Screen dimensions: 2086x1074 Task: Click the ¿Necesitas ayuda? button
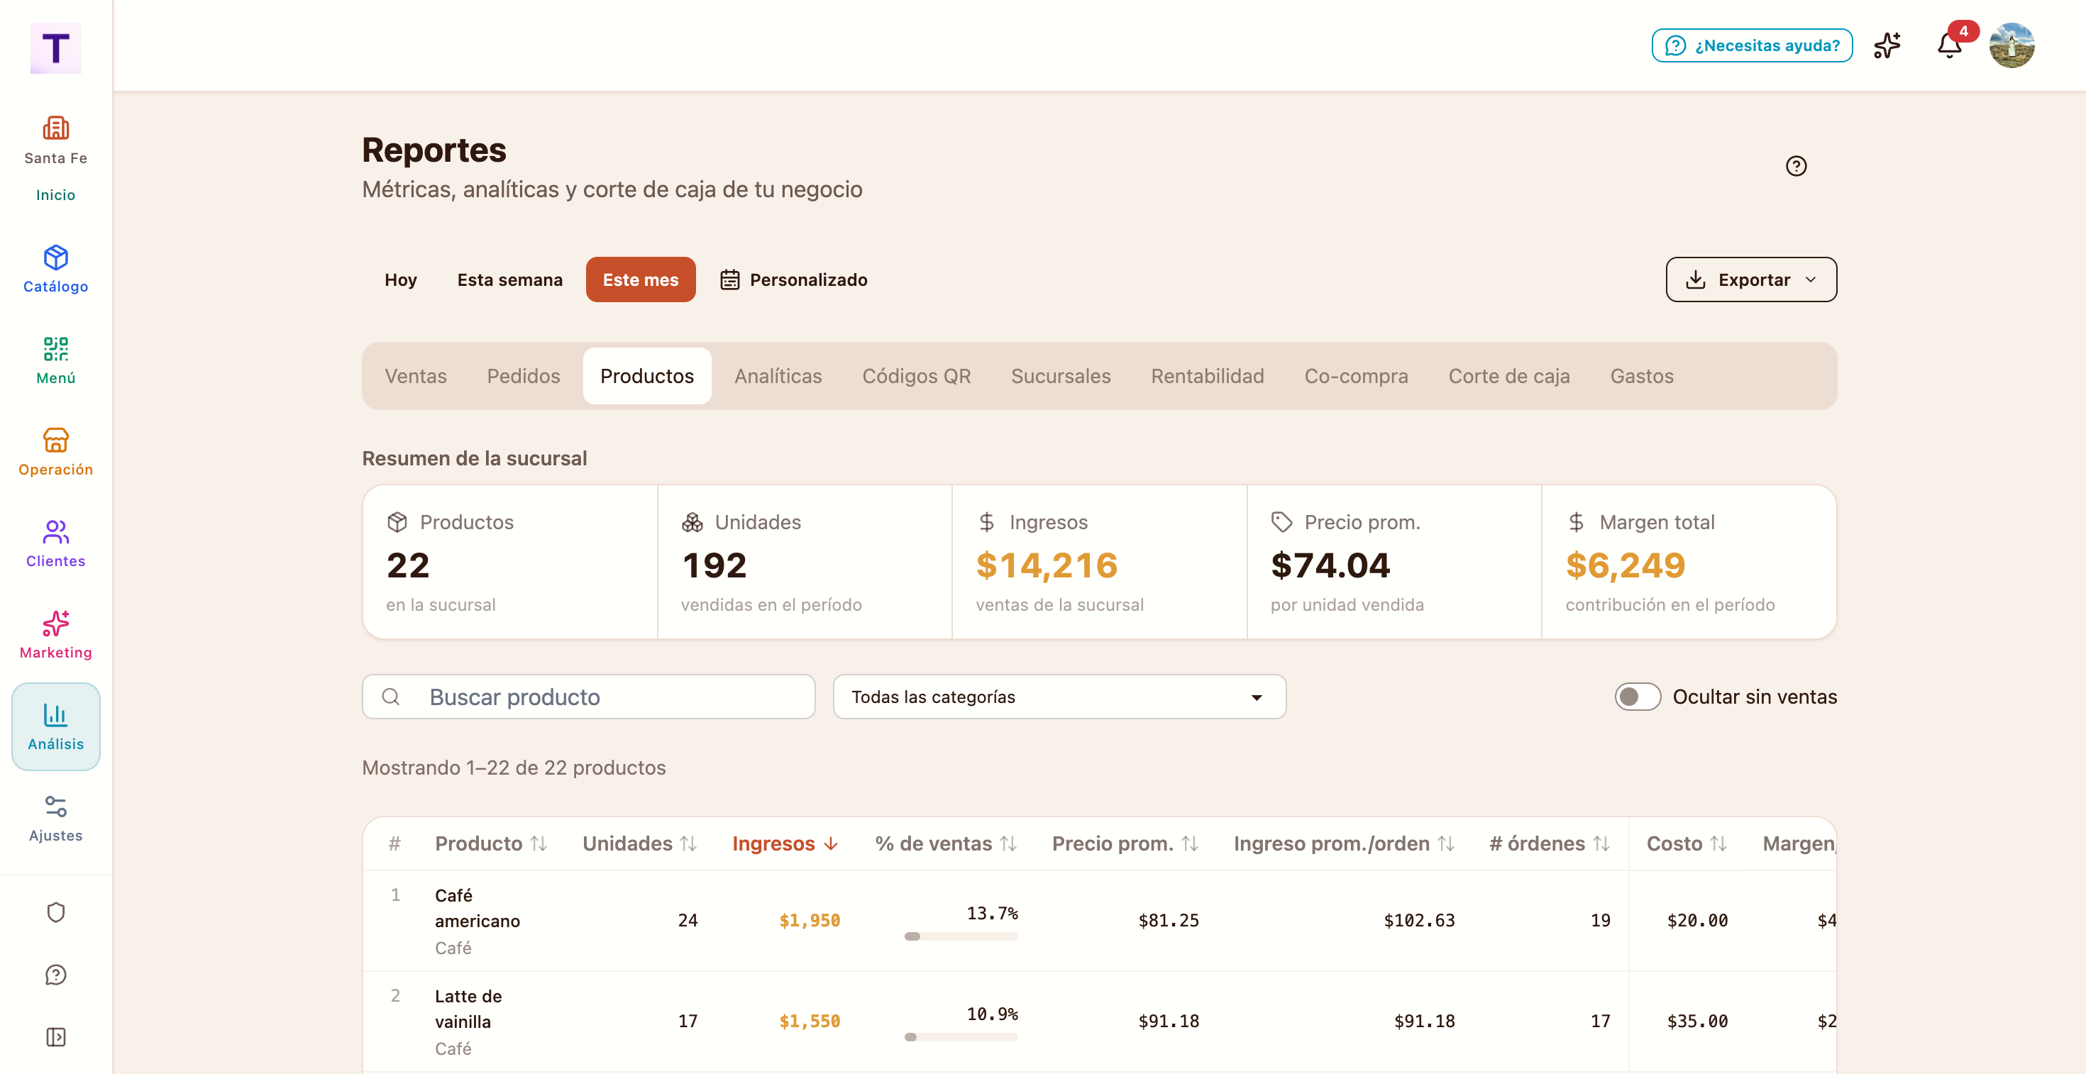click(x=1752, y=45)
